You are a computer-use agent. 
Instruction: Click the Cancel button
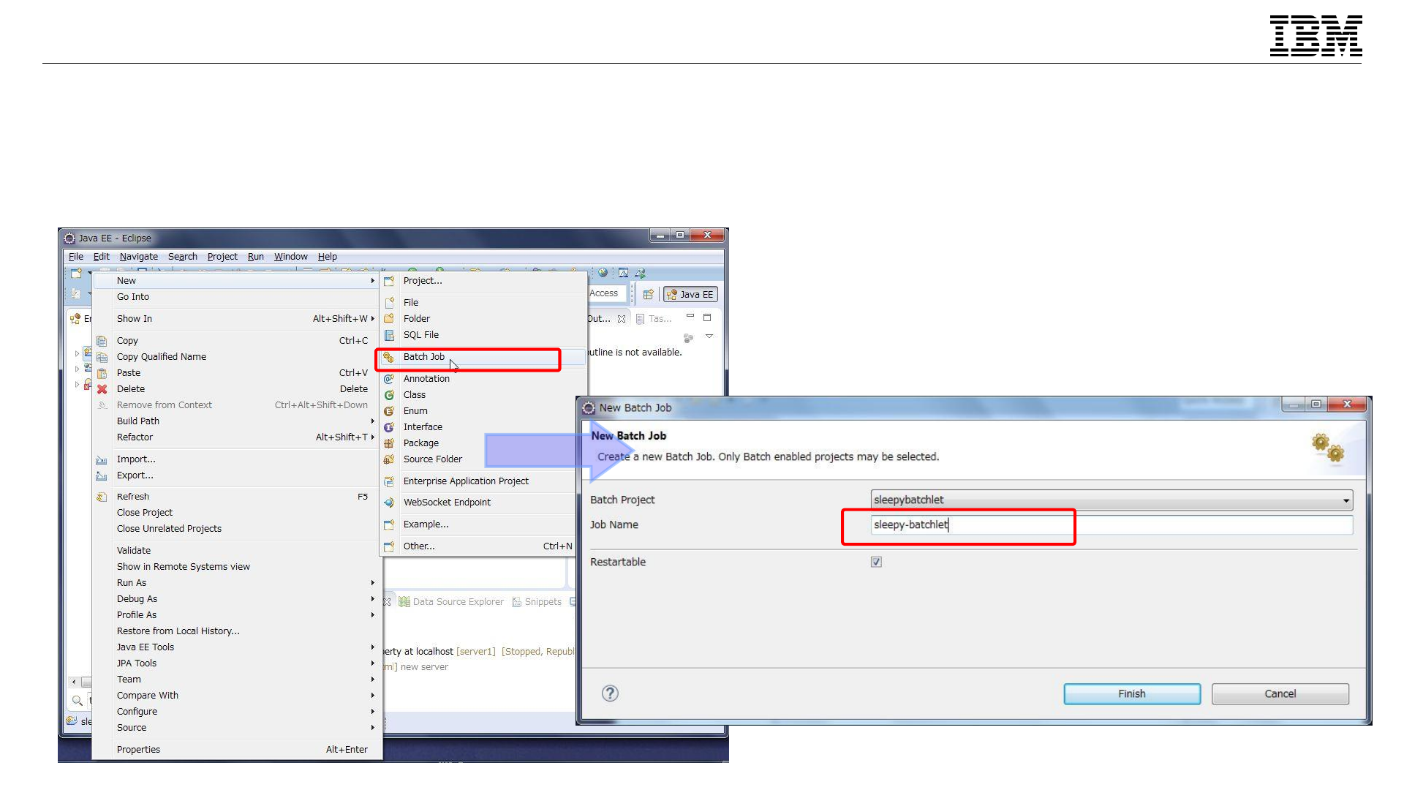tap(1280, 694)
